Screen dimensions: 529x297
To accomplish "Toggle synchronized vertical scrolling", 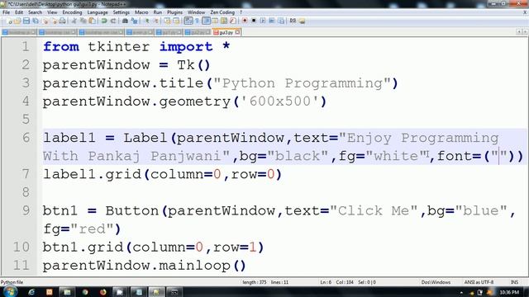I will [167, 21].
